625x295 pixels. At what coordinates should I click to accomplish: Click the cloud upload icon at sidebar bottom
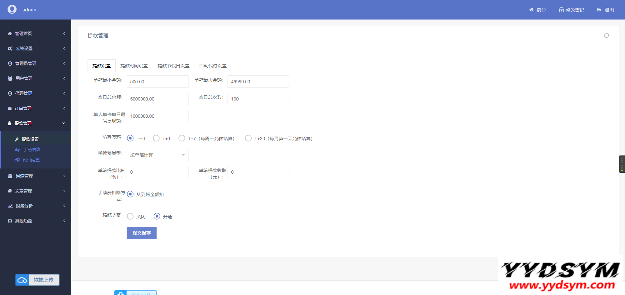tap(22, 280)
